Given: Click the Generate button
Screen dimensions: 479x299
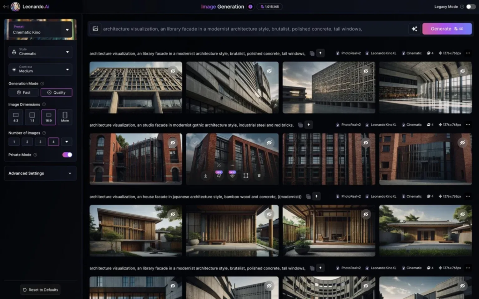Looking at the screenshot, I should [447, 28].
